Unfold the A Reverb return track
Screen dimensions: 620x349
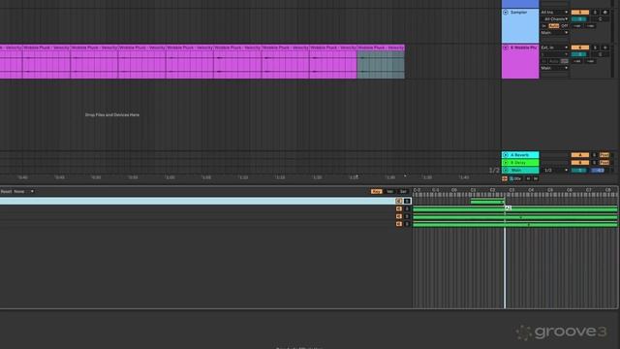[x=506, y=155]
